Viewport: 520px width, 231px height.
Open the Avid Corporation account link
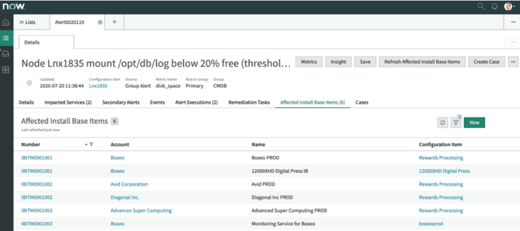click(x=129, y=184)
